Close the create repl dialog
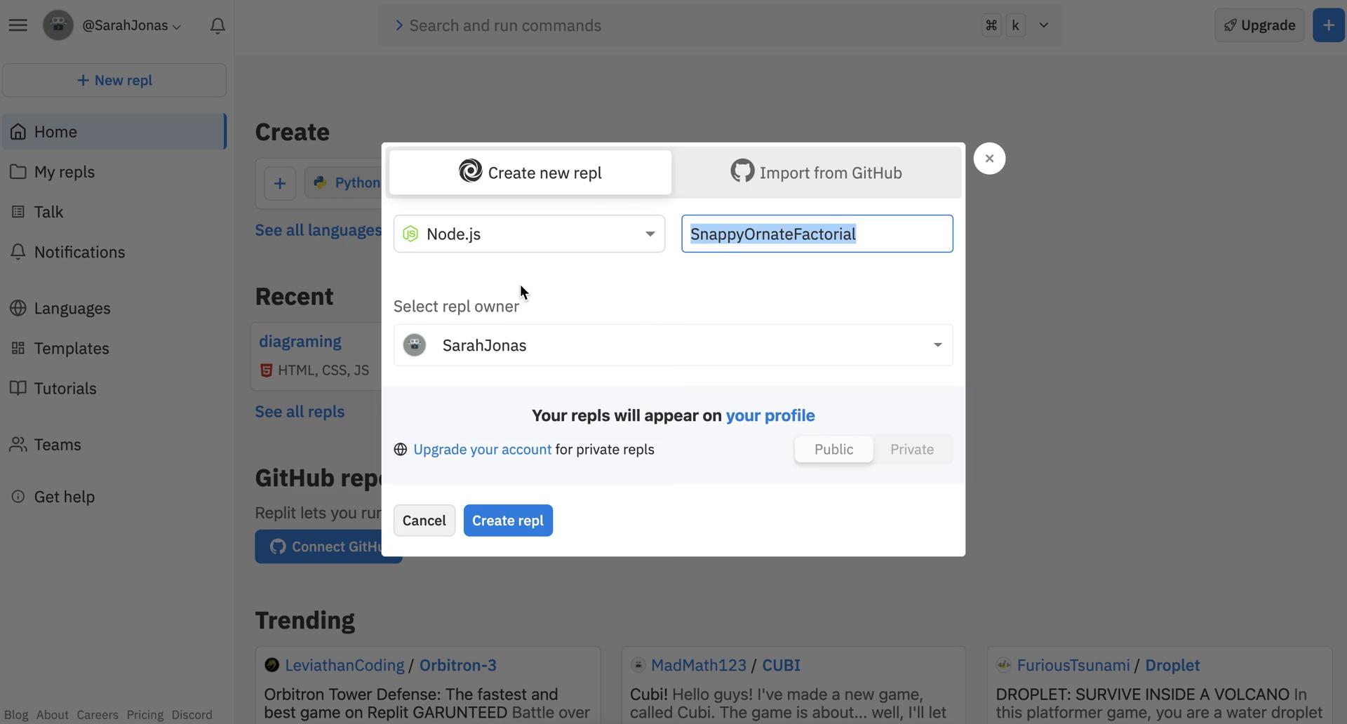Image resolution: width=1347 pixels, height=724 pixels. click(x=989, y=159)
